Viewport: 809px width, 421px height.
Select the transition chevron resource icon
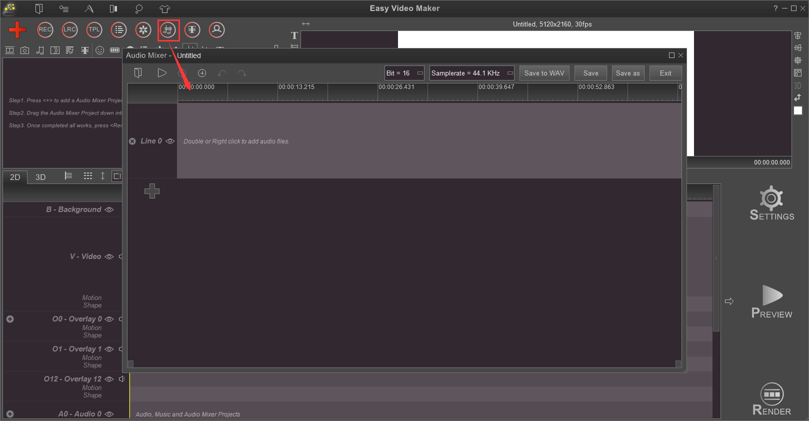(x=55, y=50)
